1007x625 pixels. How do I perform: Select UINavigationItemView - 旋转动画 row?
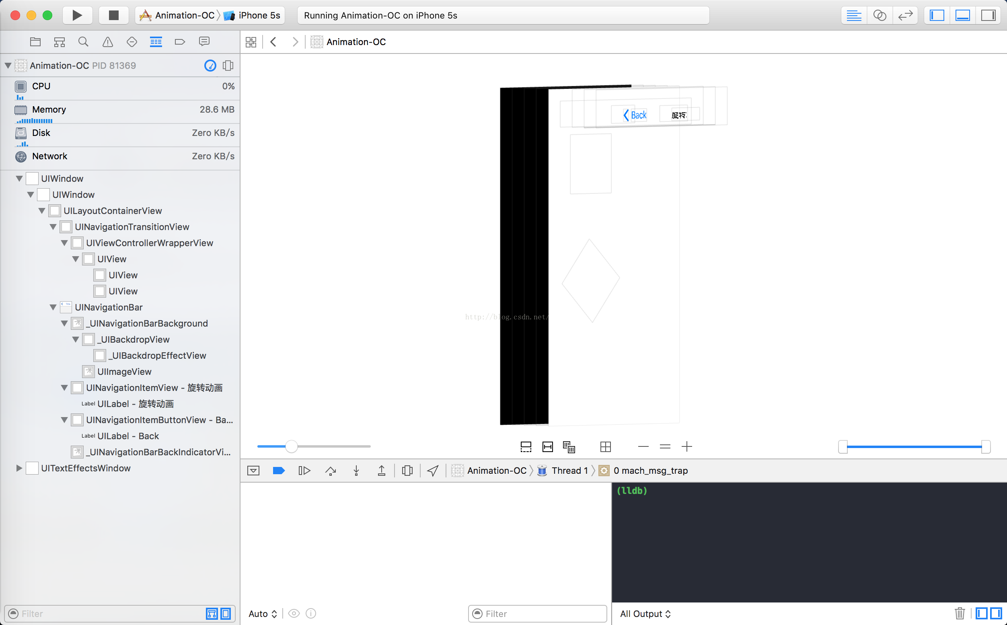pyautogui.click(x=120, y=388)
